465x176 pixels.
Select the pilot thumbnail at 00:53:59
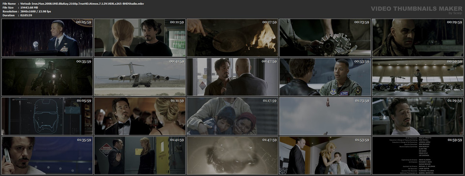point(325,77)
